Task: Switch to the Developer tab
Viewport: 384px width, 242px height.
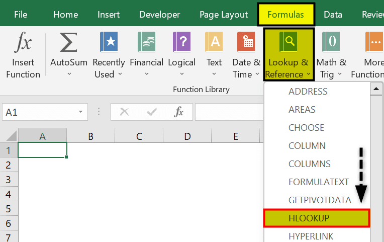Action: (160, 15)
